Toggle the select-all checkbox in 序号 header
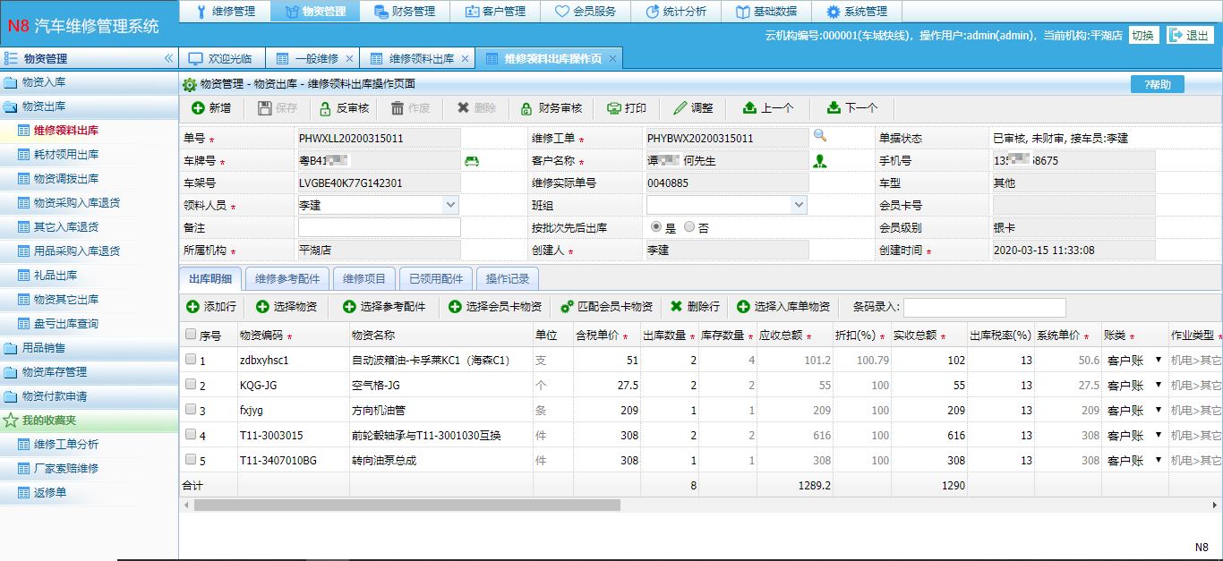 point(191,335)
